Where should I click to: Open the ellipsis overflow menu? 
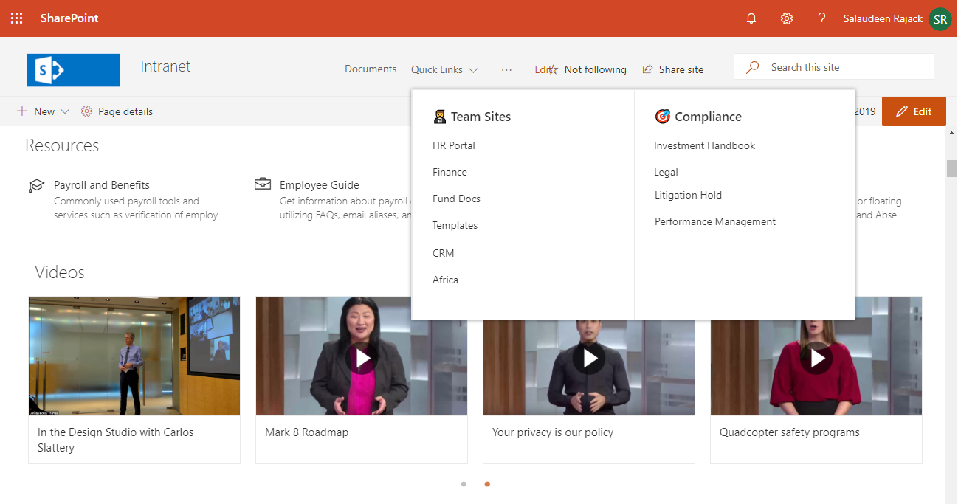click(507, 69)
